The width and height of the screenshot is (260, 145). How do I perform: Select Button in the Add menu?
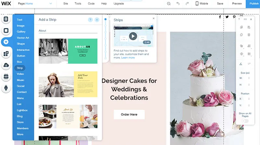coord(21,56)
